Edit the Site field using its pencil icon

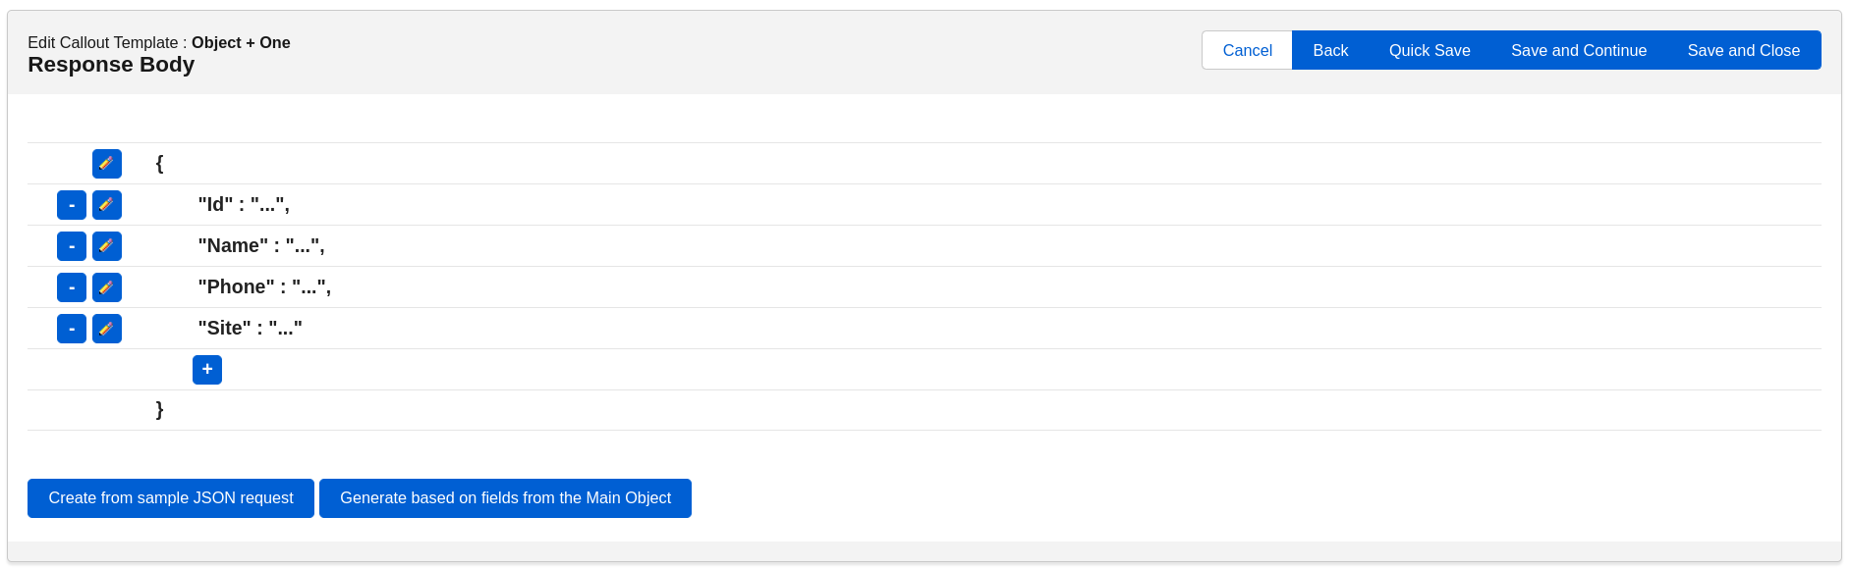107,329
